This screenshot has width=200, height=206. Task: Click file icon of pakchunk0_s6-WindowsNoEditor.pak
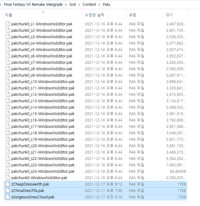click(8, 56)
